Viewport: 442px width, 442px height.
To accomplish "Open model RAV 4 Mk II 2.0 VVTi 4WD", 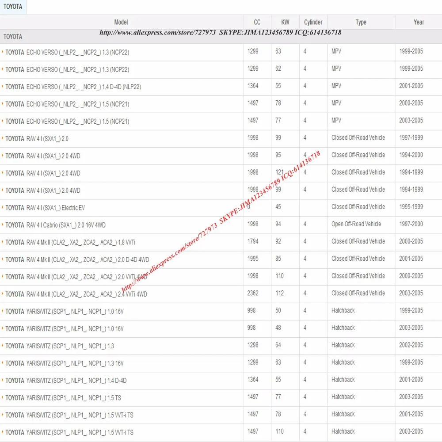I will [76, 277].
